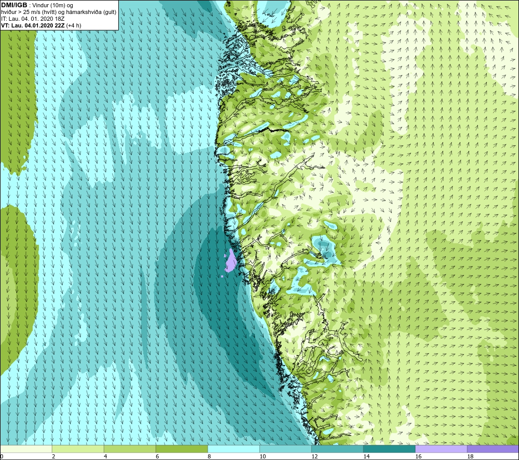Click the 4-6 m/s green legend swatch
Viewport: 519px width, 460px height.
pyautogui.click(x=130, y=449)
